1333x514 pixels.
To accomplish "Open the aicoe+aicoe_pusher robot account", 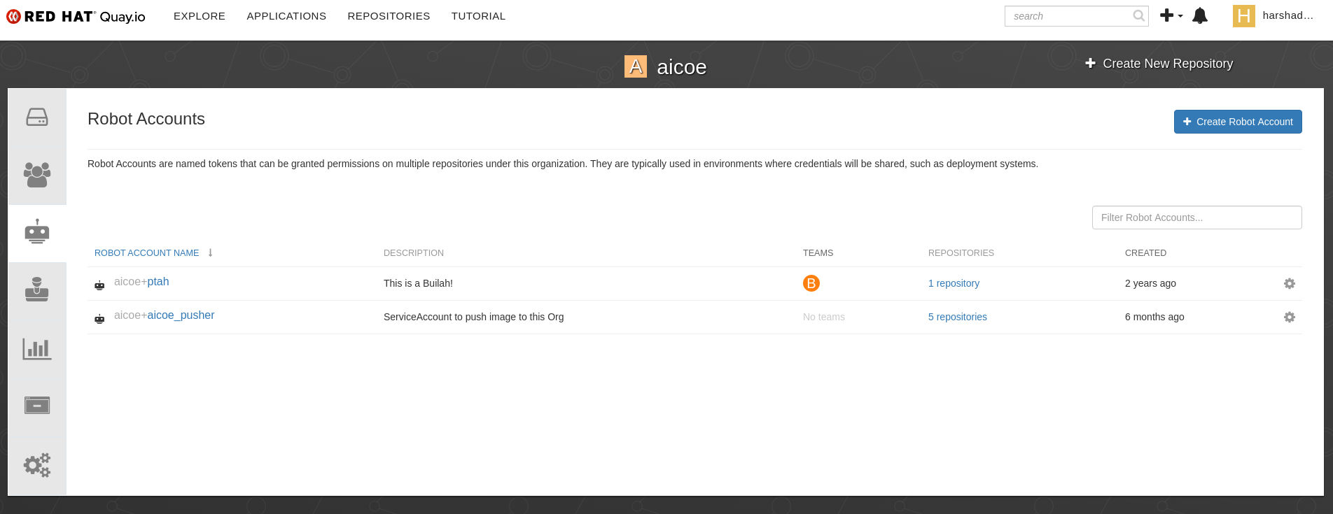I will (x=165, y=315).
